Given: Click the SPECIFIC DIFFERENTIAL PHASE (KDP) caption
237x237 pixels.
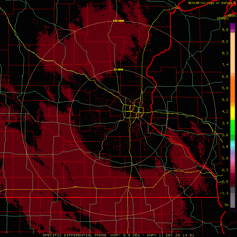Looking at the screenshot, I should click(82, 235).
